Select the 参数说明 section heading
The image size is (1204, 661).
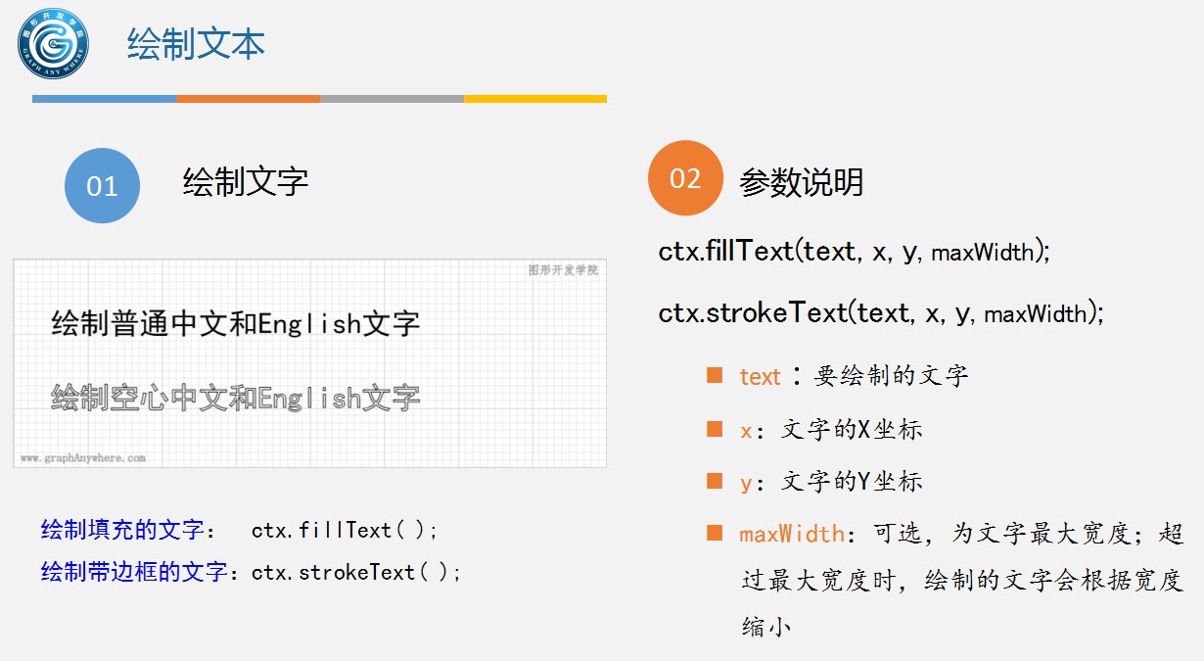tap(802, 182)
